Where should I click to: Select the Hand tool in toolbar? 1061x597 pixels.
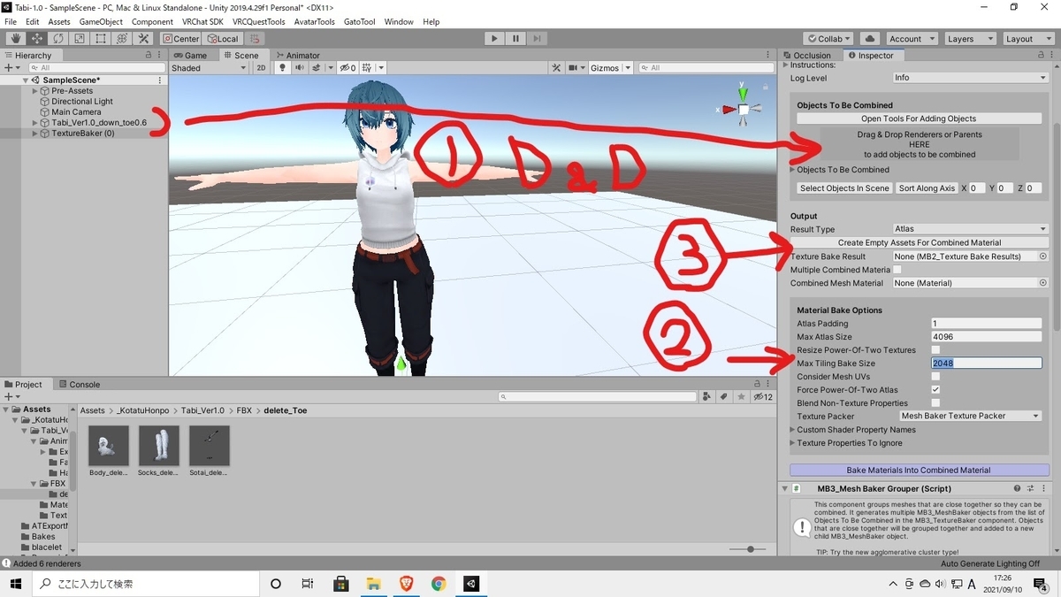pos(16,39)
